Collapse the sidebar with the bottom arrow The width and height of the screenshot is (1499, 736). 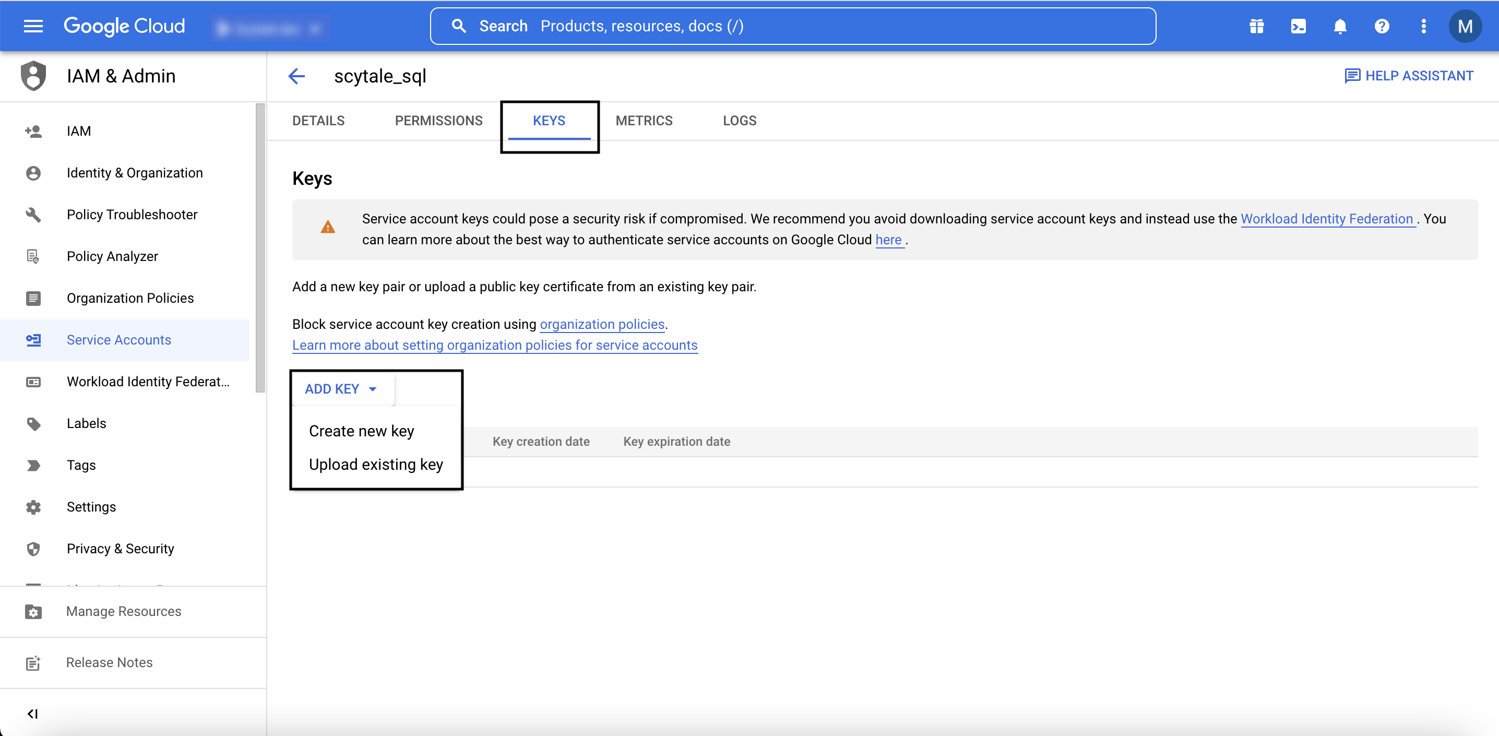click(x=33, y=714)
